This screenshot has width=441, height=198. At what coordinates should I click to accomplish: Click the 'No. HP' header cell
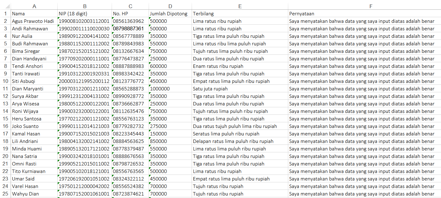(x=130, y=14)
